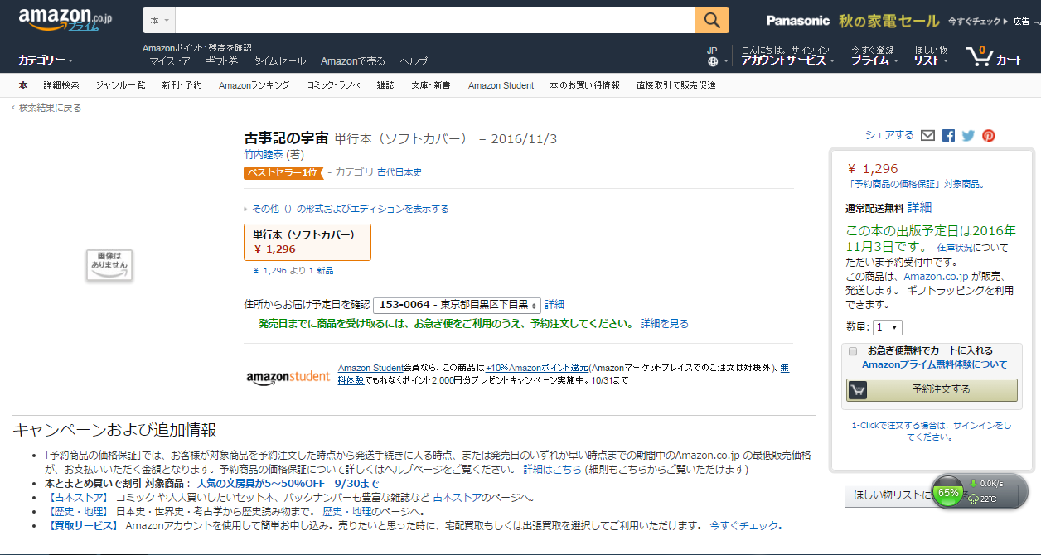Click the amazonstudent logo

pos(288,377)
